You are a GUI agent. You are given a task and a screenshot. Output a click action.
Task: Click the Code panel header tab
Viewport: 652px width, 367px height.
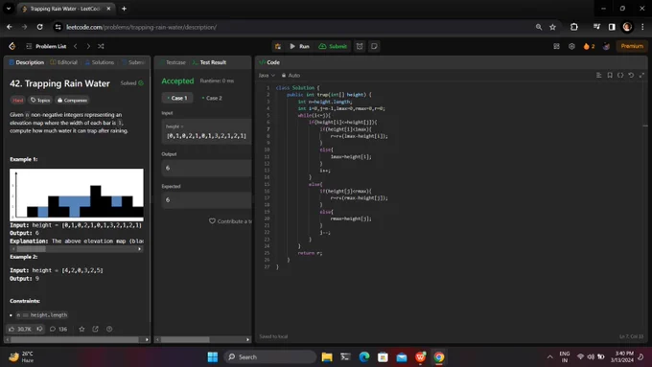269,62
